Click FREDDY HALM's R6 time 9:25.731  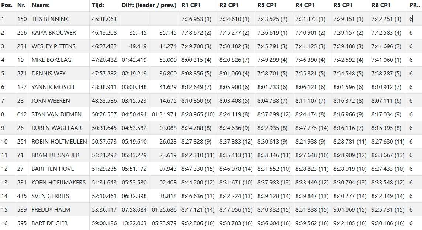(388, 209)
